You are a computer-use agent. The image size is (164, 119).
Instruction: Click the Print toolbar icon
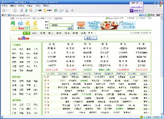pos(67,11)
